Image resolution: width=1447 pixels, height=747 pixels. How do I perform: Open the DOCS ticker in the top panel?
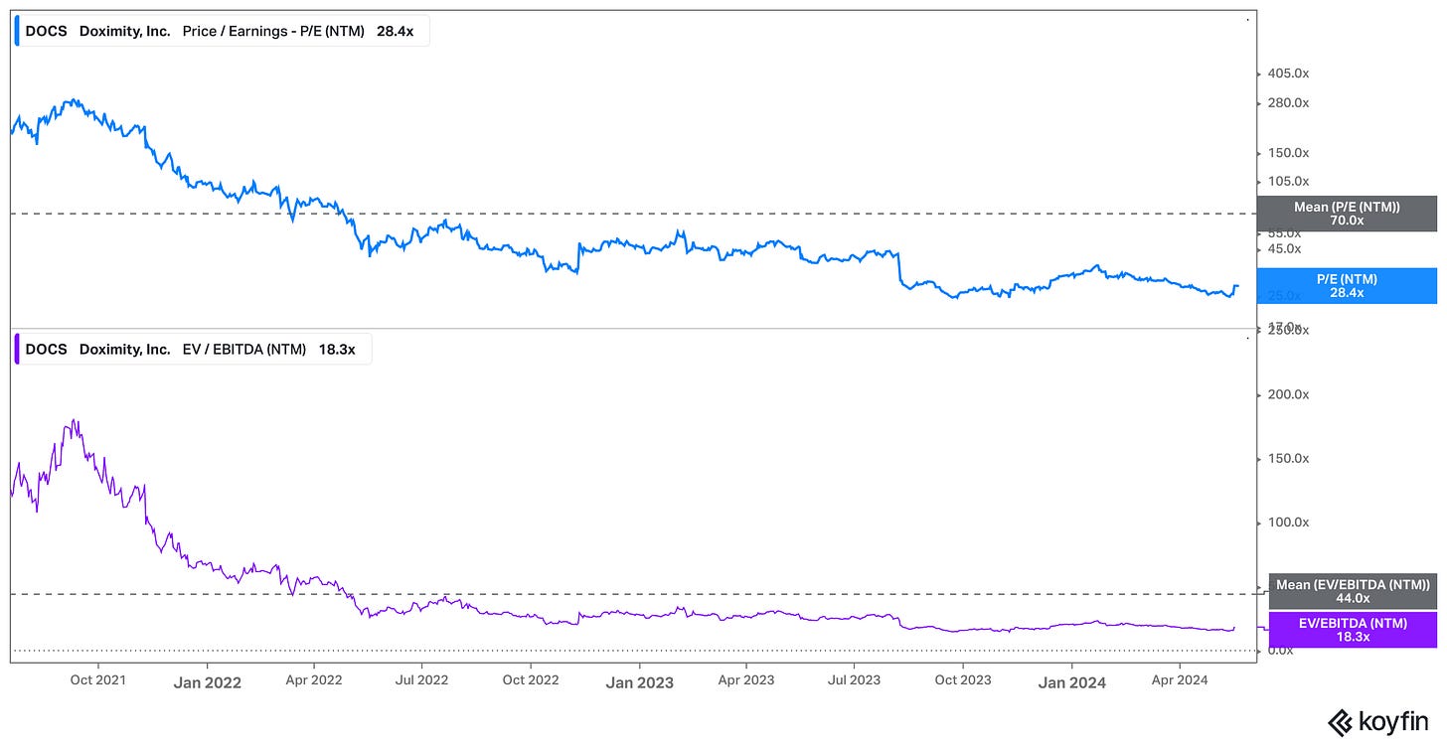tap(46, 31)
